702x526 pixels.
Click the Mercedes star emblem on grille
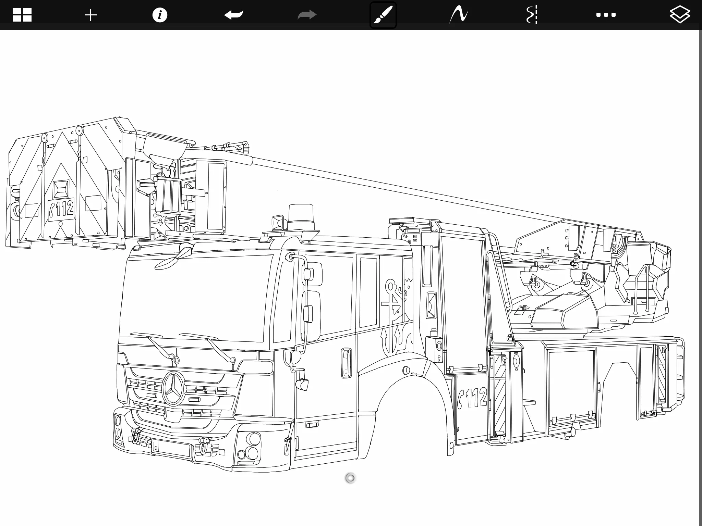coord(173,388)
